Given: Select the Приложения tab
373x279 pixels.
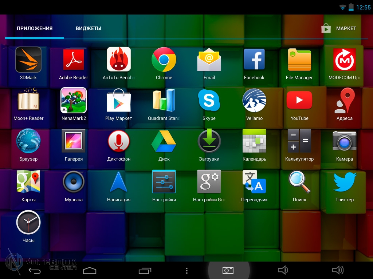Looking at the screenshot, I should coord(35,28).
